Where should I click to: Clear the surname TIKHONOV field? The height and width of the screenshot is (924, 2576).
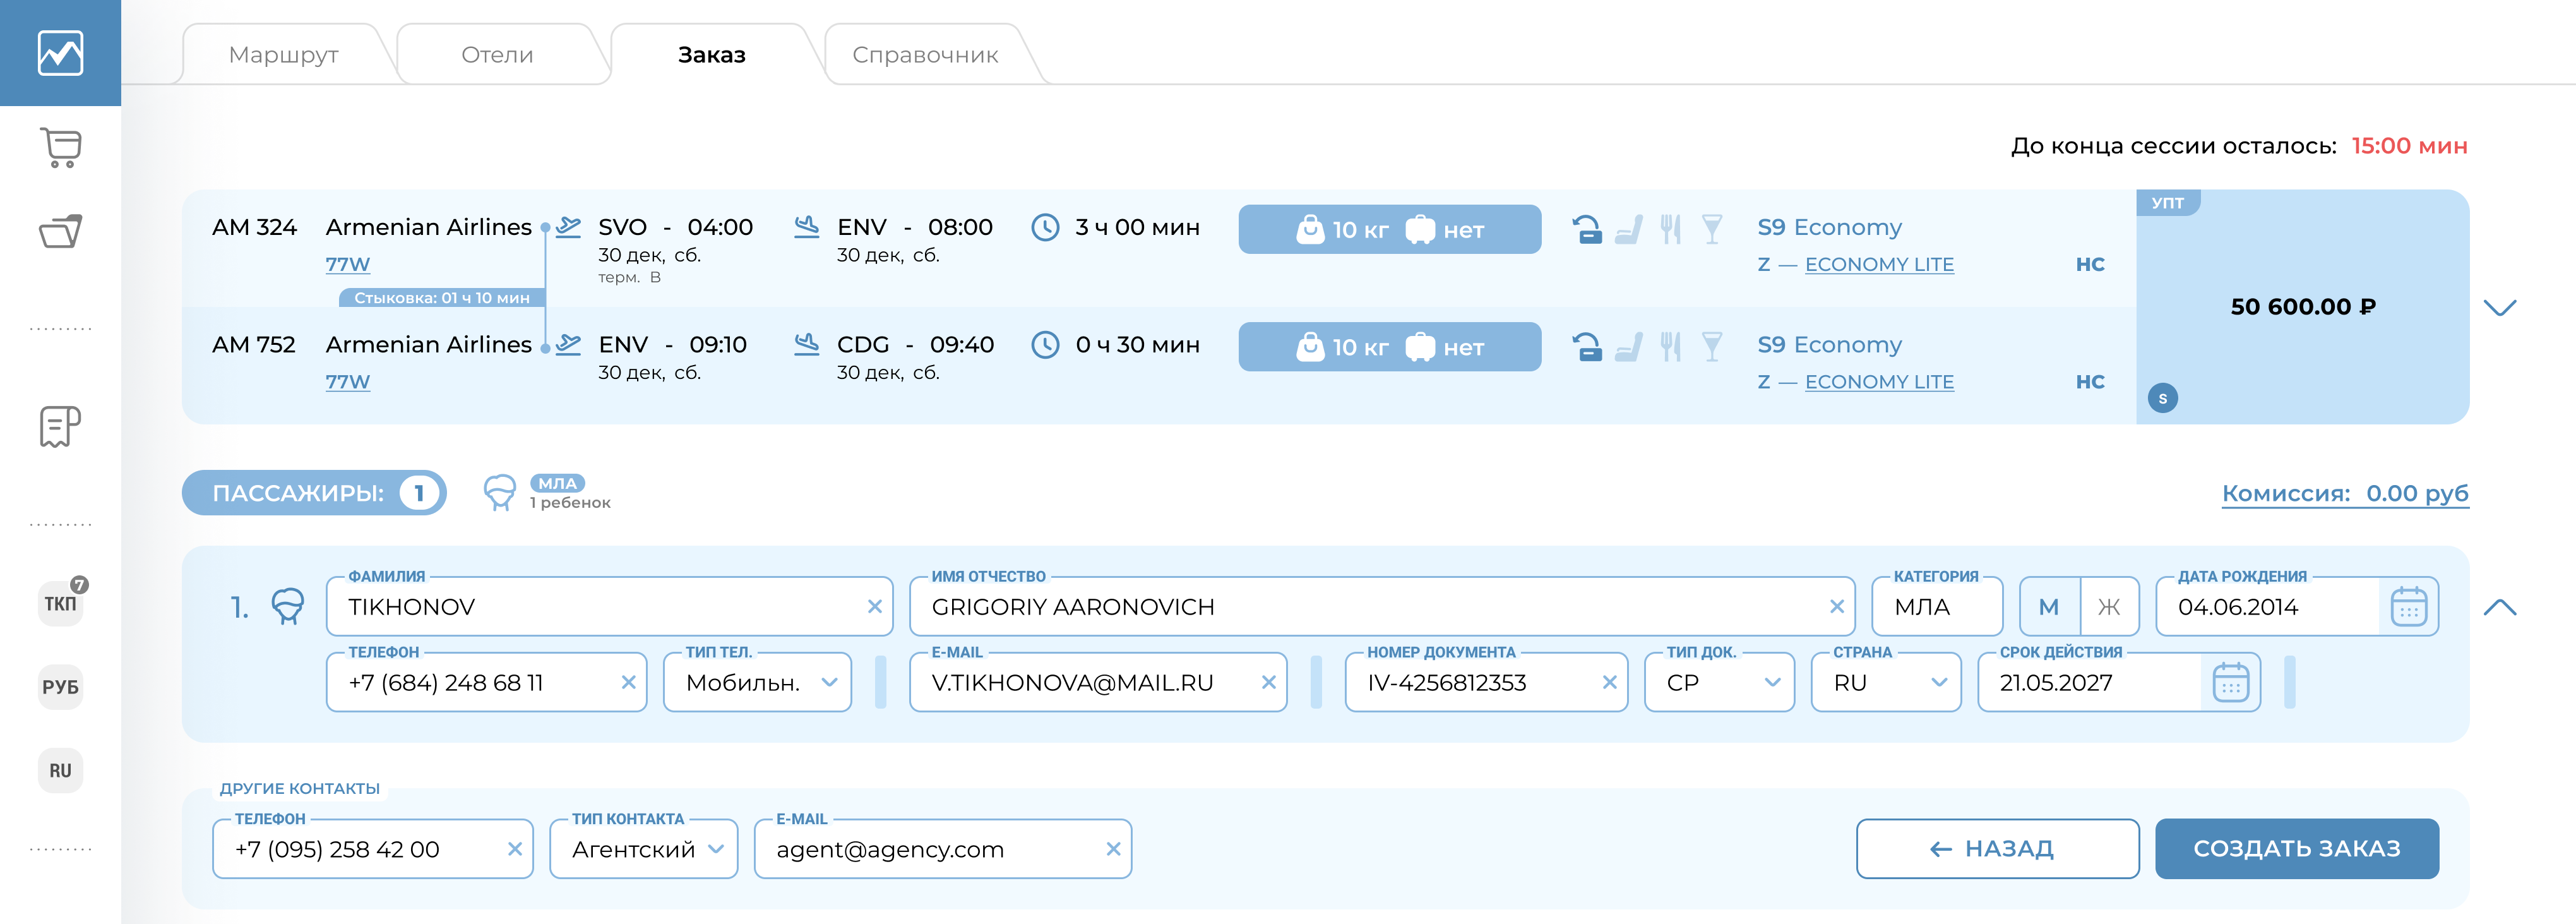click(874, 607)
